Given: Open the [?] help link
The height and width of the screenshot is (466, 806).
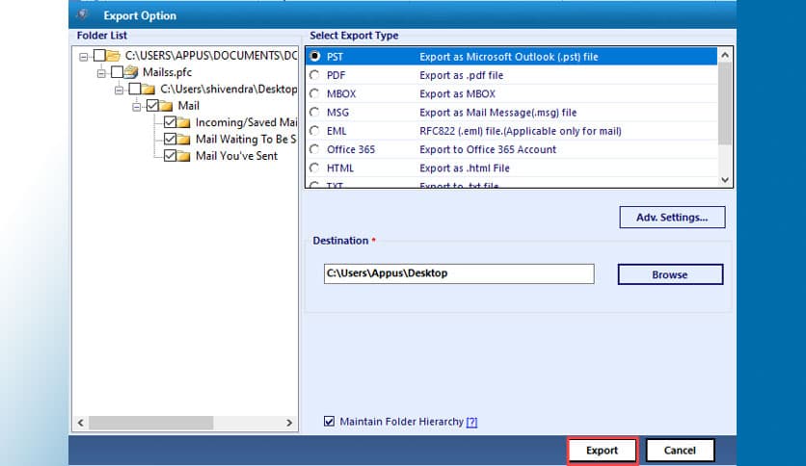Looking at the screenshot, I should click(471, 422).
